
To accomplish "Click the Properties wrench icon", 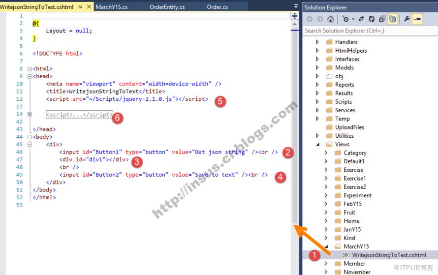I will 407,19.
